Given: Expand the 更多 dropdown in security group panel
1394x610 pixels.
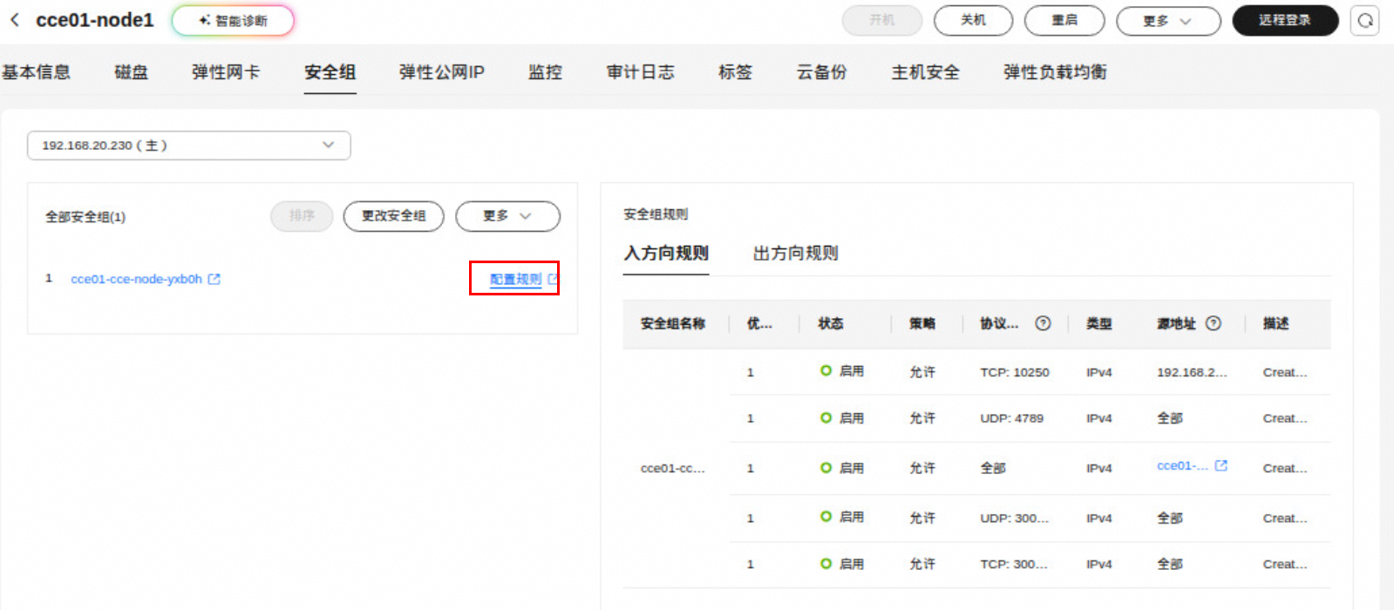Looking at the screenshot, I should tap(507, 216).
